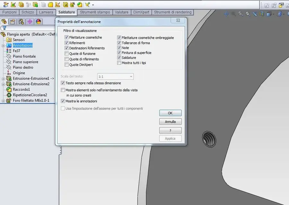Open the ConfigurationManager tab icon
This screenshot has height=205, width=289.
click(21, 21)
